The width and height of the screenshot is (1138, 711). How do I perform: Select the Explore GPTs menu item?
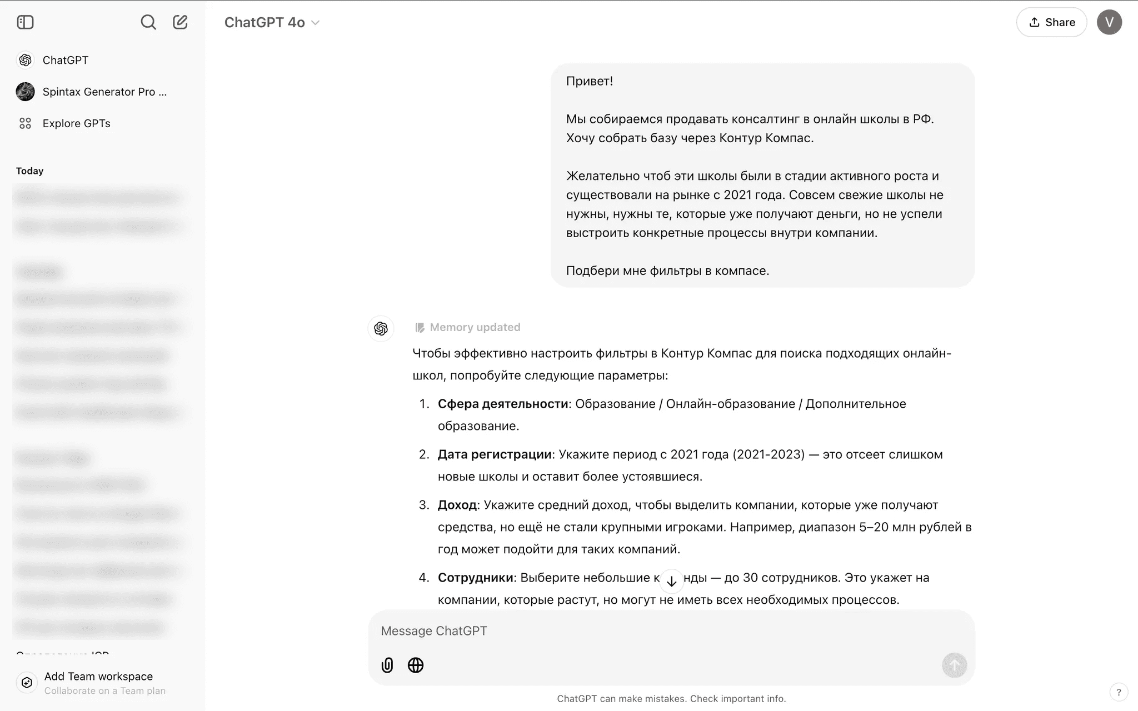pos(76,123)
